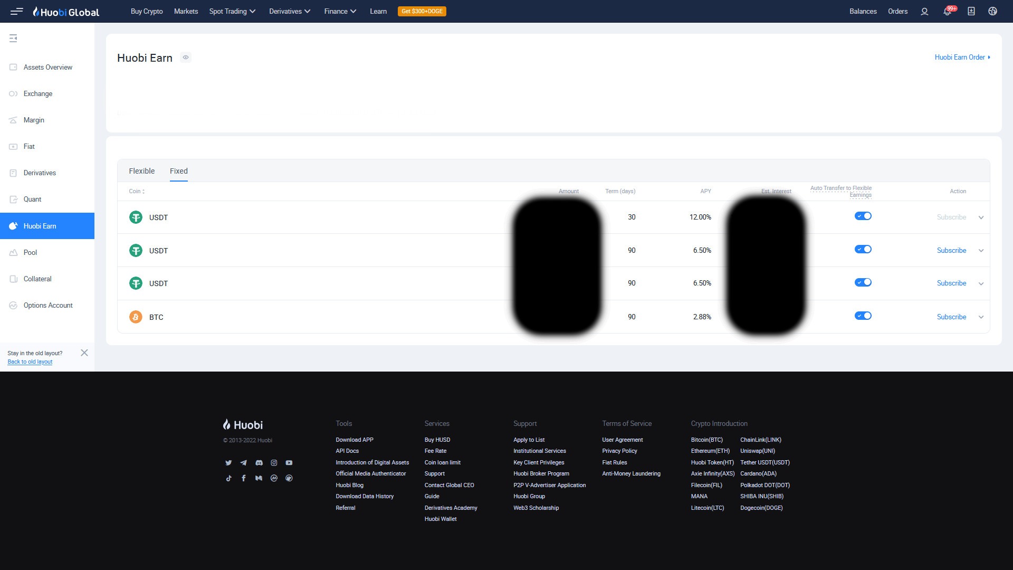Open Orders in header
The height and width of the screenshot is (570, 1013).
pos(897,11)
